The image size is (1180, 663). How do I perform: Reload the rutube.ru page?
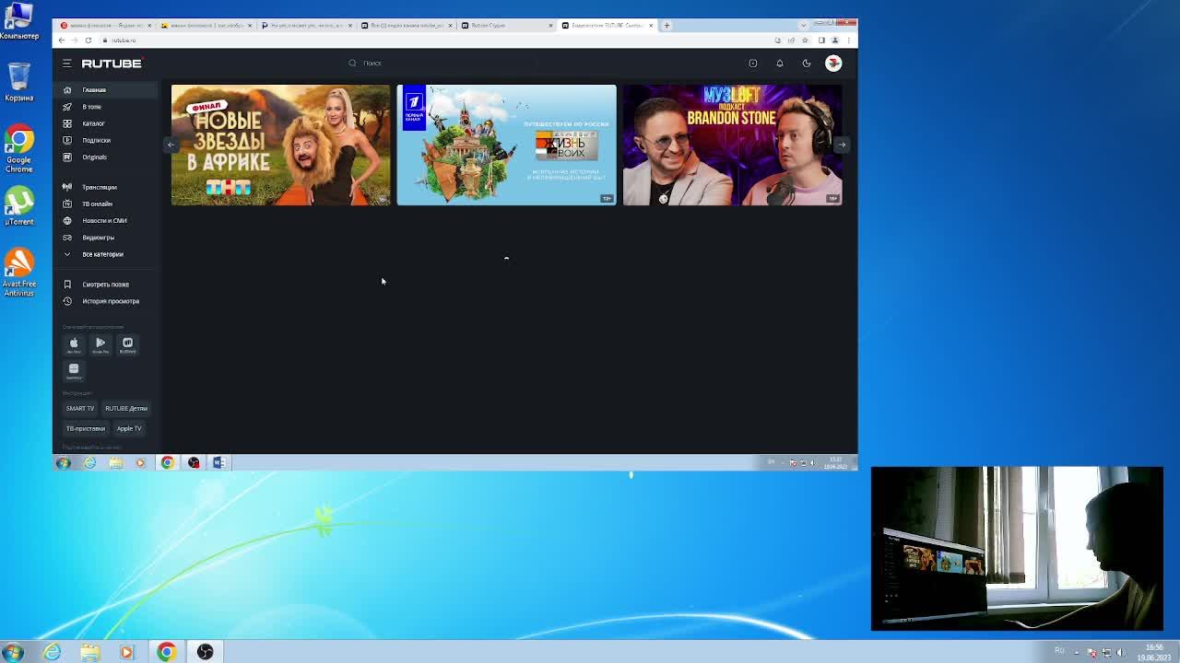[88, 41]
